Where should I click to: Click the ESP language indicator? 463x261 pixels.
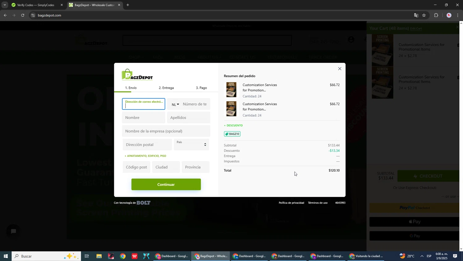(x=429, y=256)
